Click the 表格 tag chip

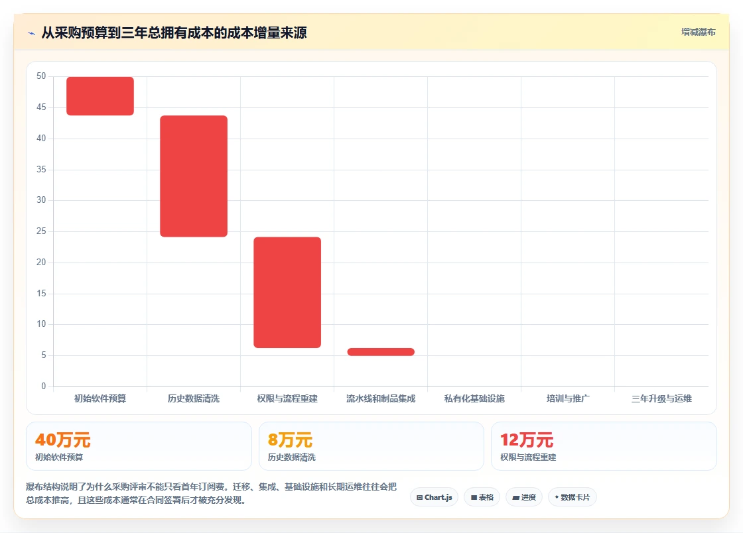(x=482, y=497)
